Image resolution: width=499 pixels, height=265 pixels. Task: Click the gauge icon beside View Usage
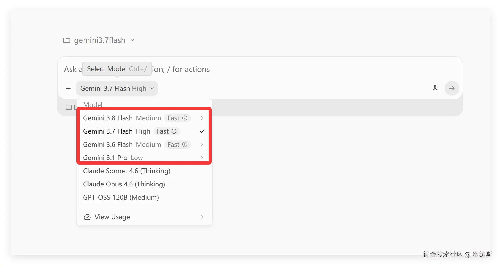pos(87,217)
